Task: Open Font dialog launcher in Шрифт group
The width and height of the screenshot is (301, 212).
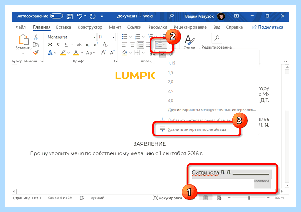Action: click(115, 61)
